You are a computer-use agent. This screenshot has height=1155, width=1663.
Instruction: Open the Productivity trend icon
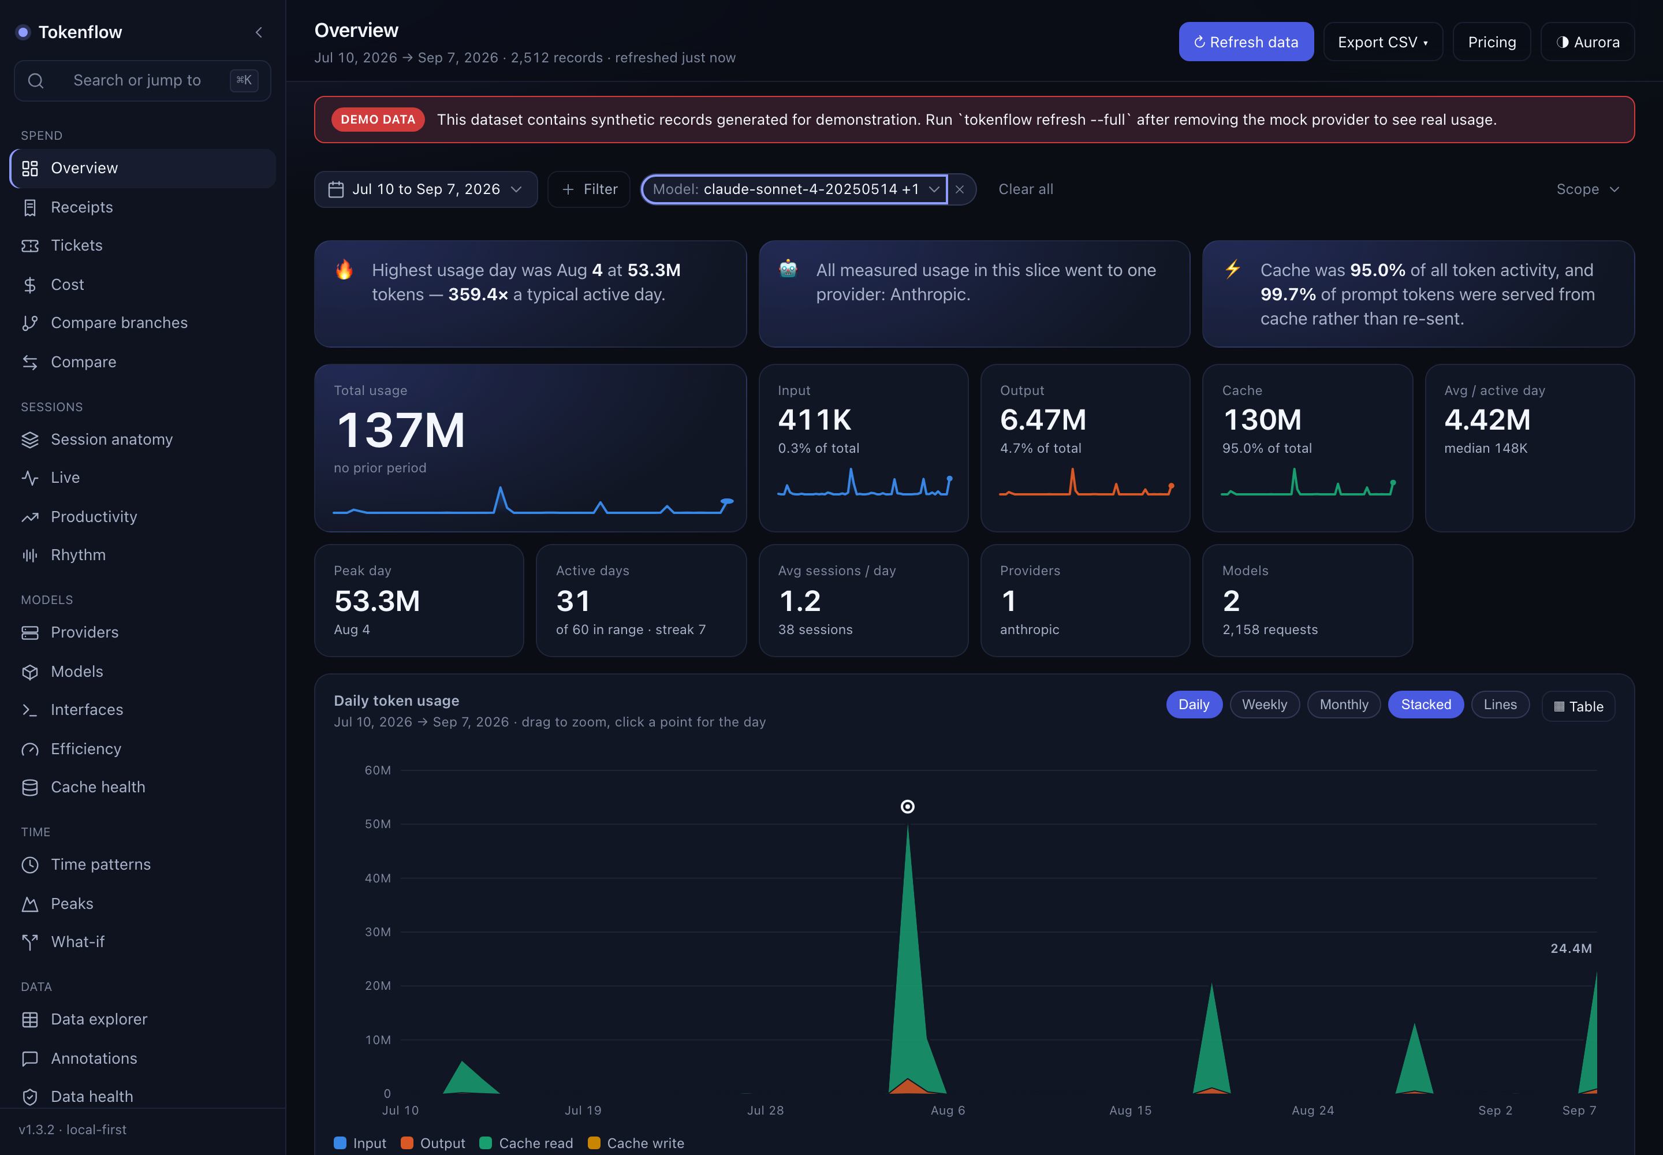(29, 517)
